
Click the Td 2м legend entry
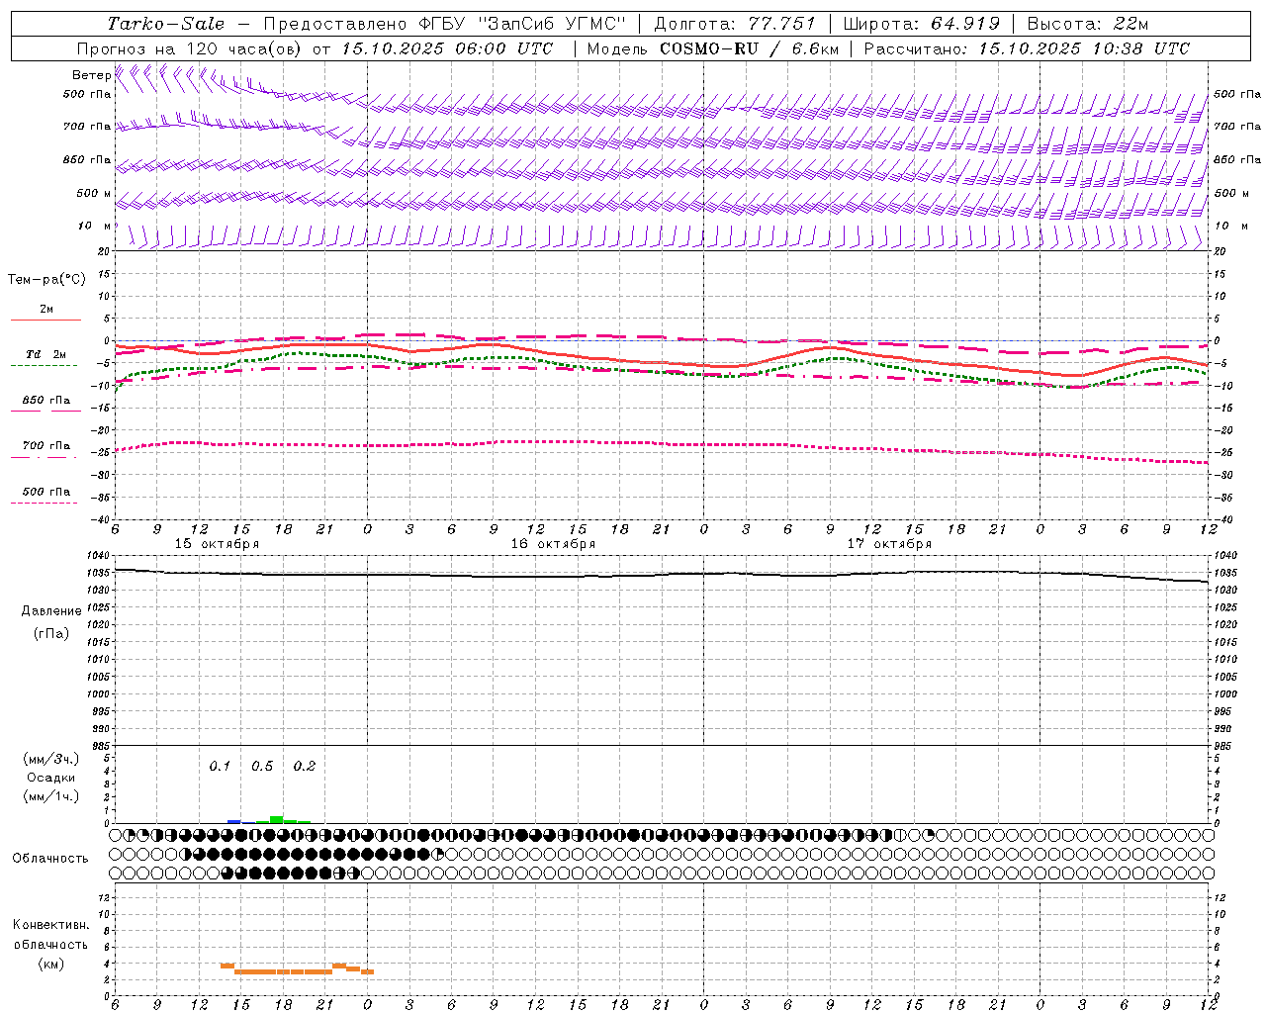tap(46, 354)
